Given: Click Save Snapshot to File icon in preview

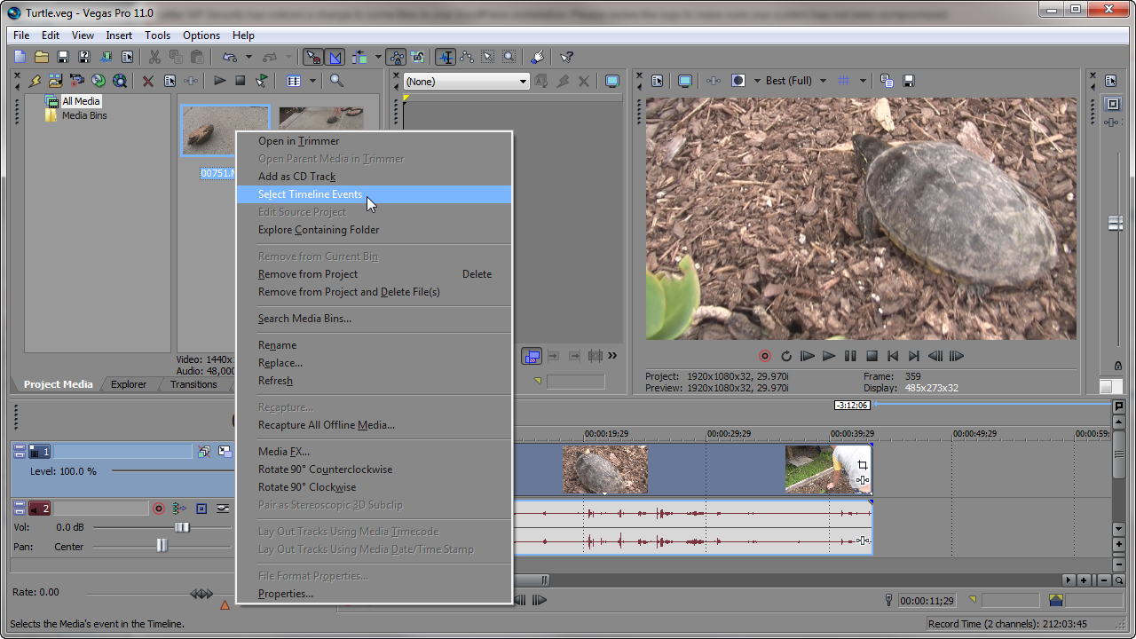Looking at the screenshot, I should tap(909, 81).
